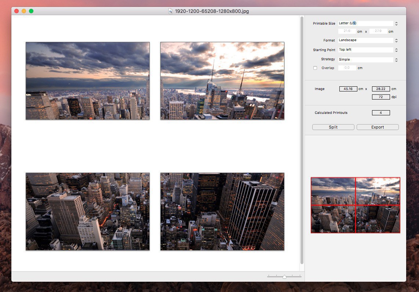Click the Calculated Printouts value field

[x=381, y=113]
